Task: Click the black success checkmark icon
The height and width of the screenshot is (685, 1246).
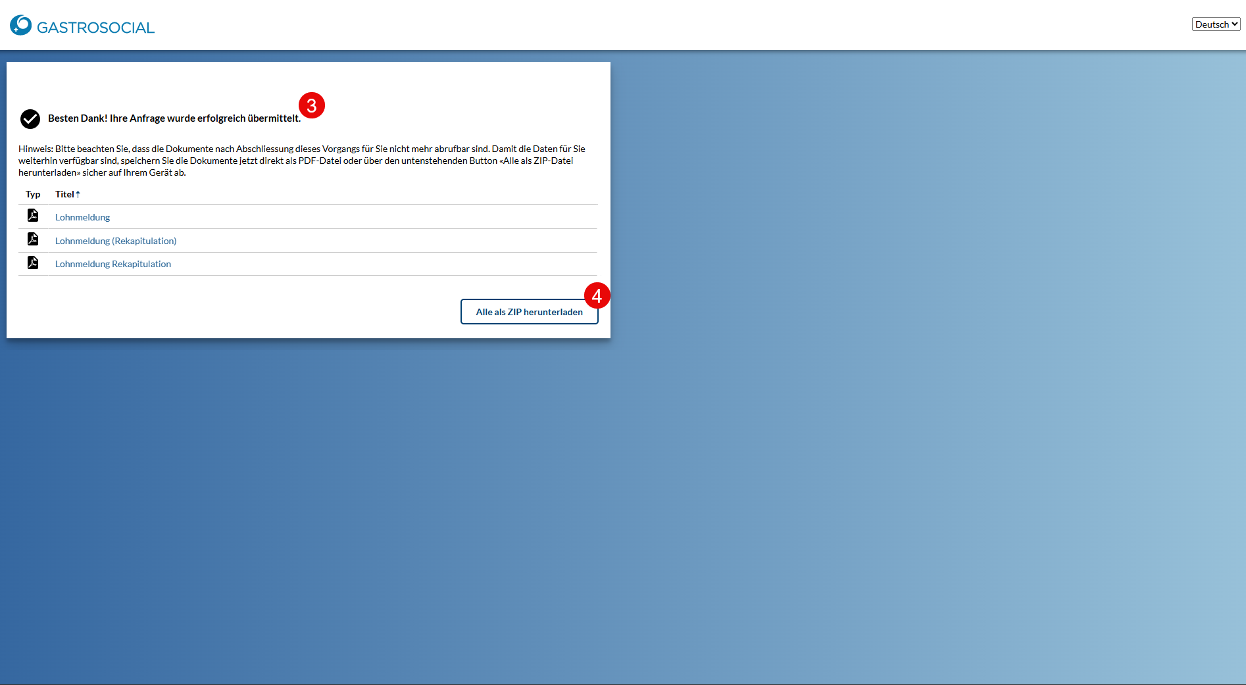Action: [30, 118]
